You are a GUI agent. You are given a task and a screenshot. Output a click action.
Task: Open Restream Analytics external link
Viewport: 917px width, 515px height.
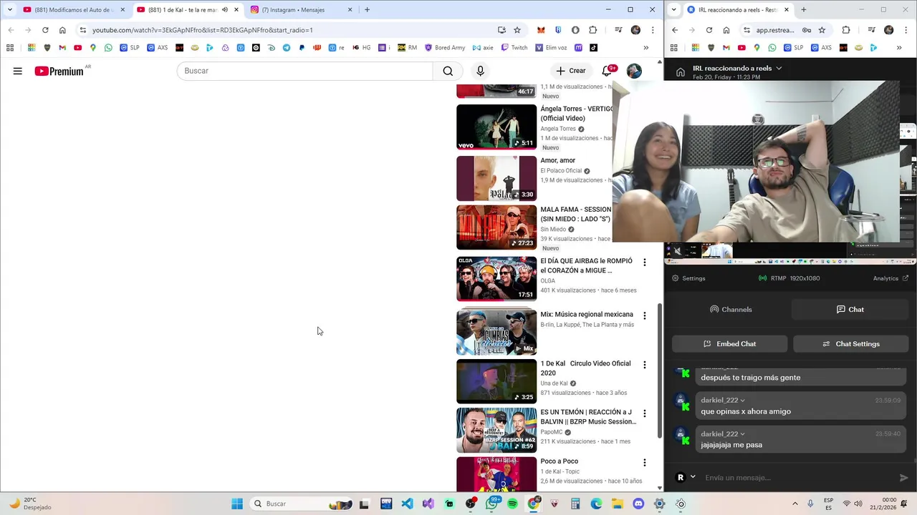point(890,278)
